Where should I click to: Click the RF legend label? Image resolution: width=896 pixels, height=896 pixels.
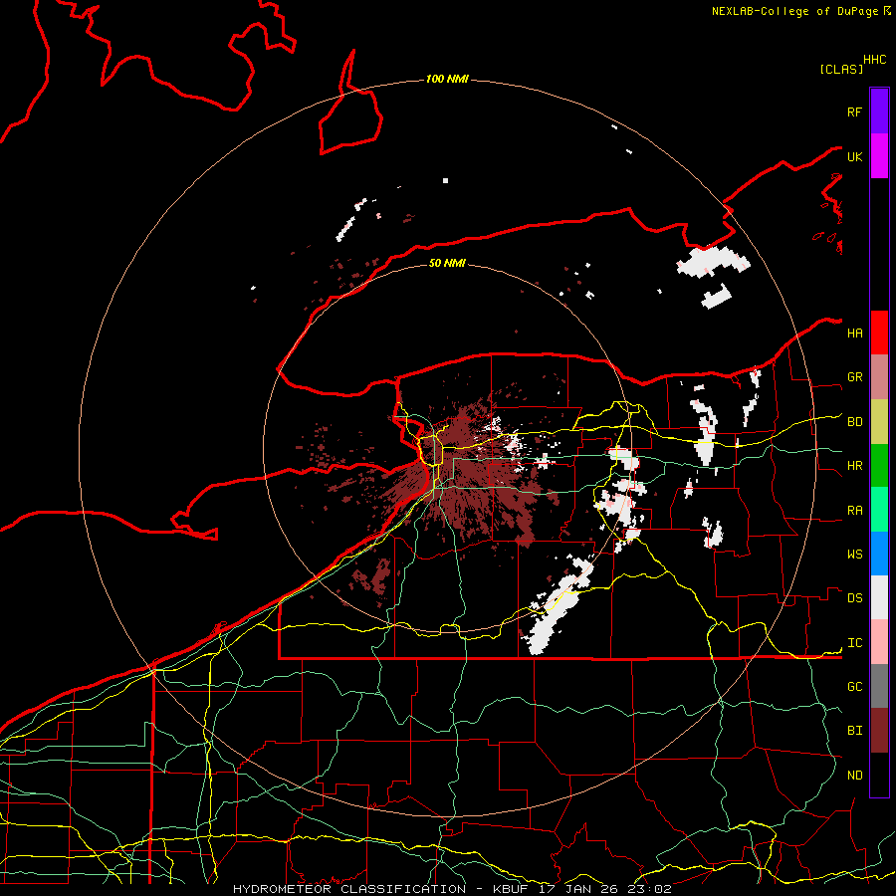click(x=854, y=112)
